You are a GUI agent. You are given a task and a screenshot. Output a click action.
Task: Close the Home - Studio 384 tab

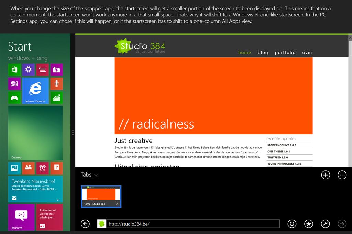click(x=117, y=204)
